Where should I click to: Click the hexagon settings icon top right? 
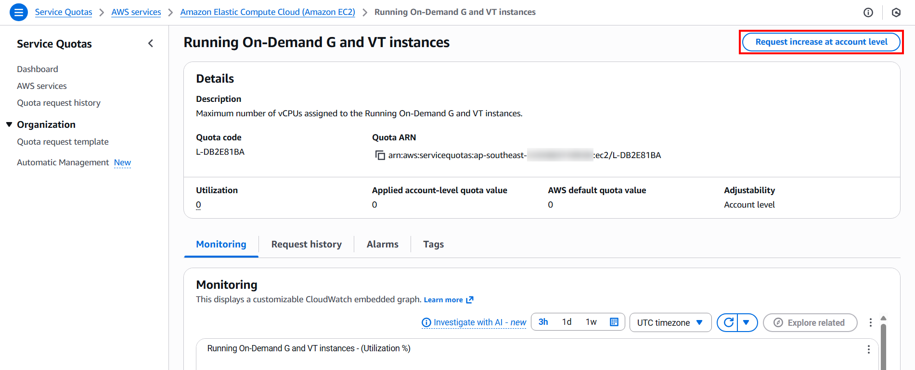896,12
